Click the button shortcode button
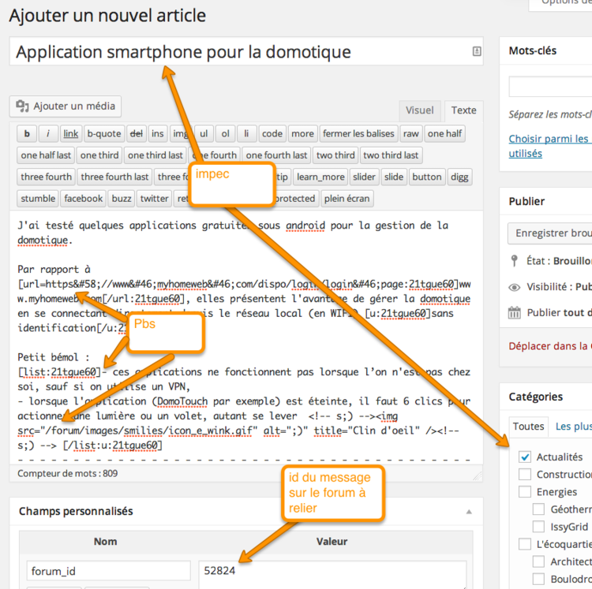 (426, 177)
